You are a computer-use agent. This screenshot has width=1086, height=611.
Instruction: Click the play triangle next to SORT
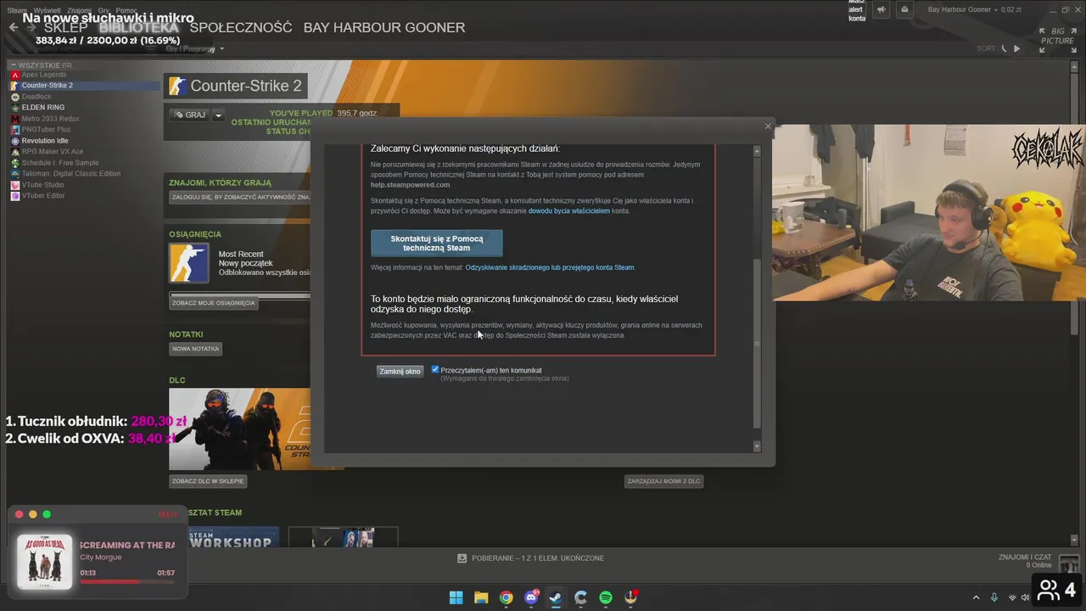tap(1017, 49)
